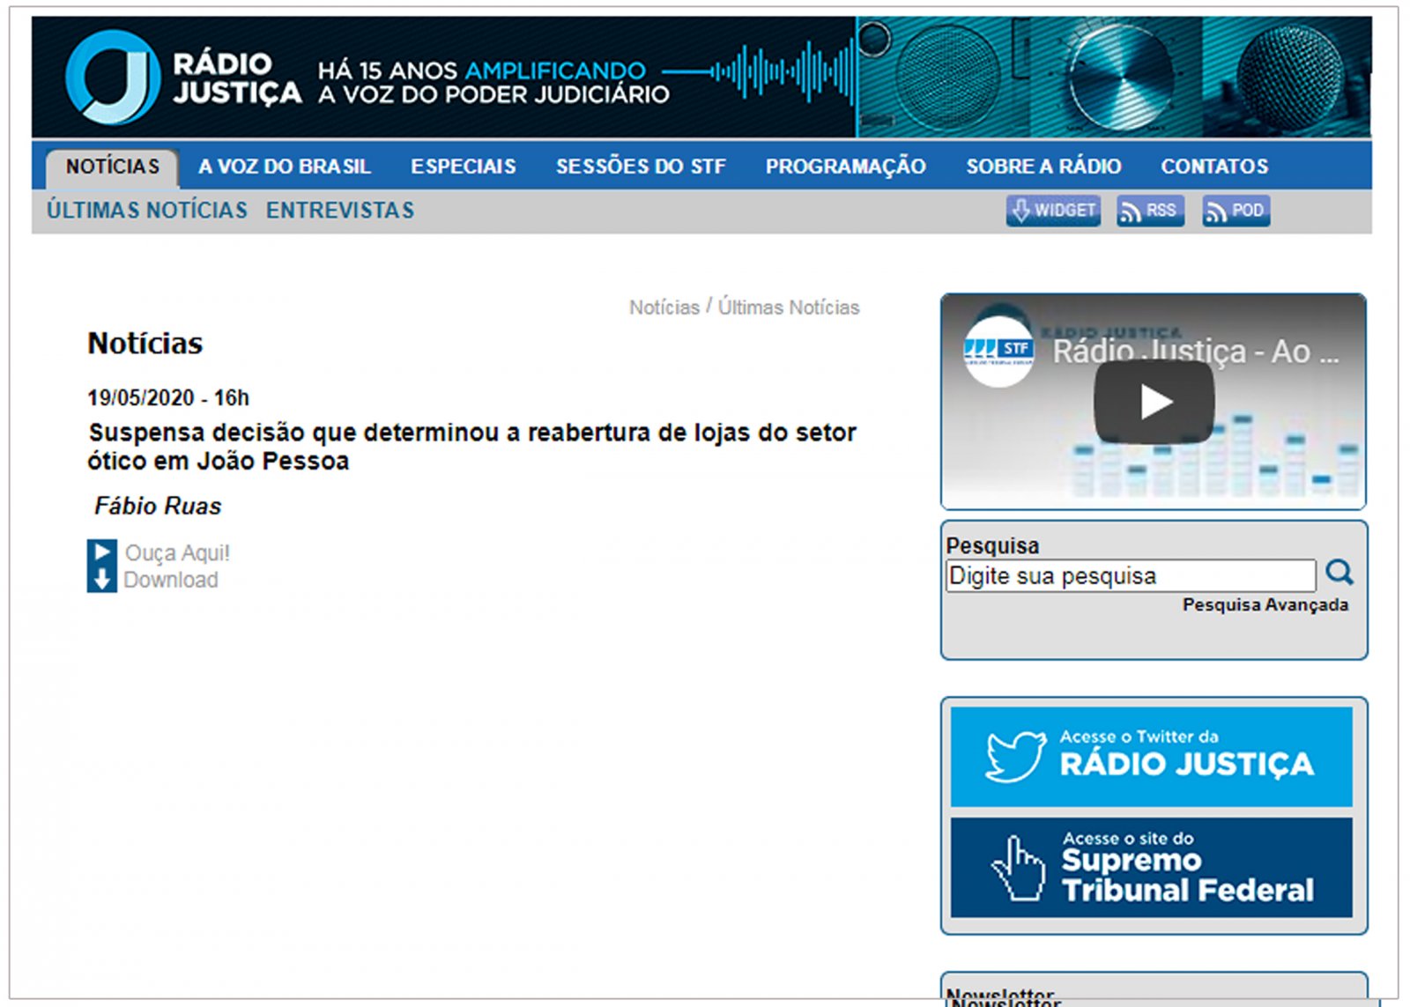Open Entrevistas submenu link
Image resolution: width=1410 pixels, height=1007 pixels.
coord(340,211)
